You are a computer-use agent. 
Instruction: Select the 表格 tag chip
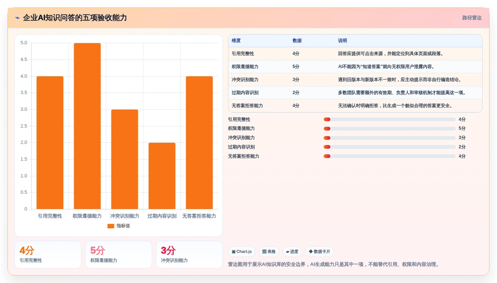pyautogui.click(x=269, y=252)
